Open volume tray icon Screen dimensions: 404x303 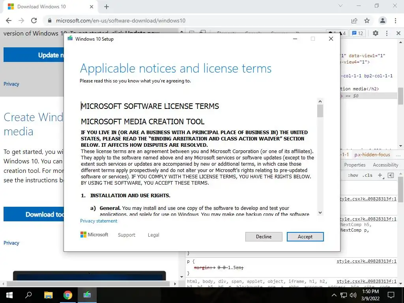pos(353,295)
